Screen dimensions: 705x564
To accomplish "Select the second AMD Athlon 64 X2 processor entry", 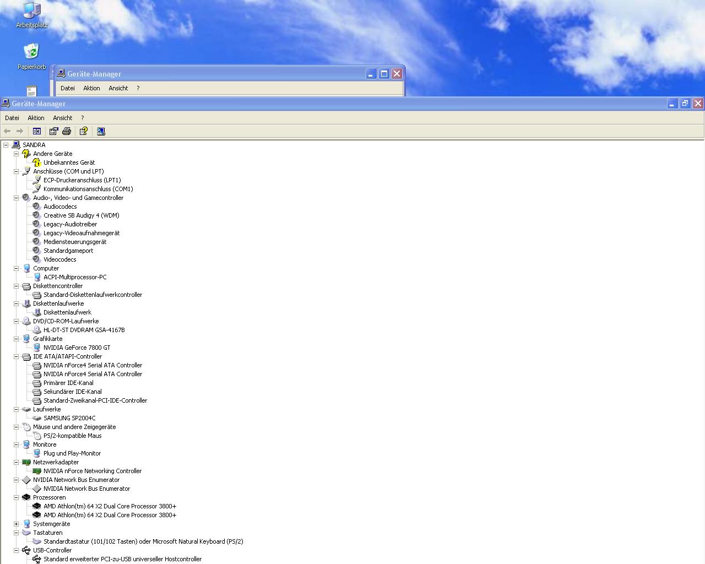I will [x=110, y=515].
